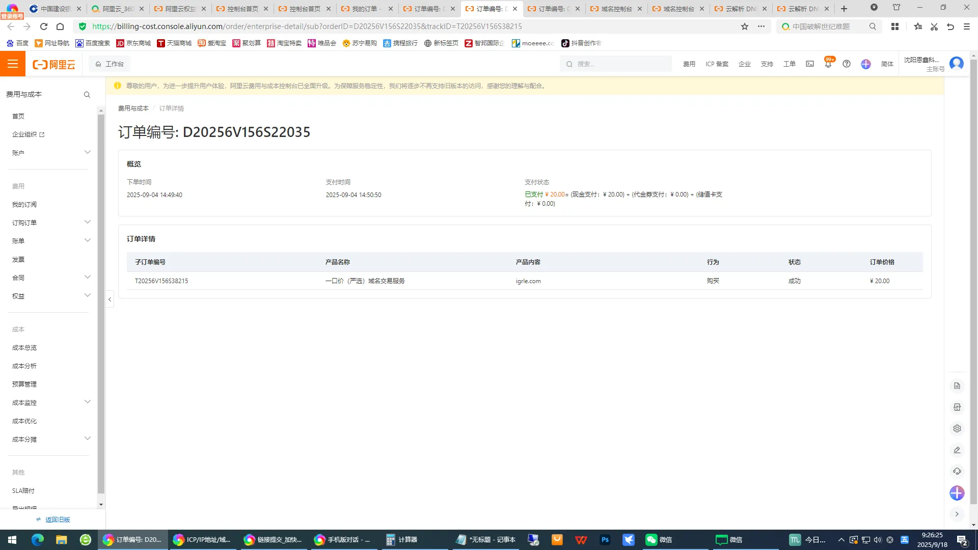This screenshot has height=550, width=978.
Task: Click the sidebar search magnifier icon
Action: click(x=87, y=95)
